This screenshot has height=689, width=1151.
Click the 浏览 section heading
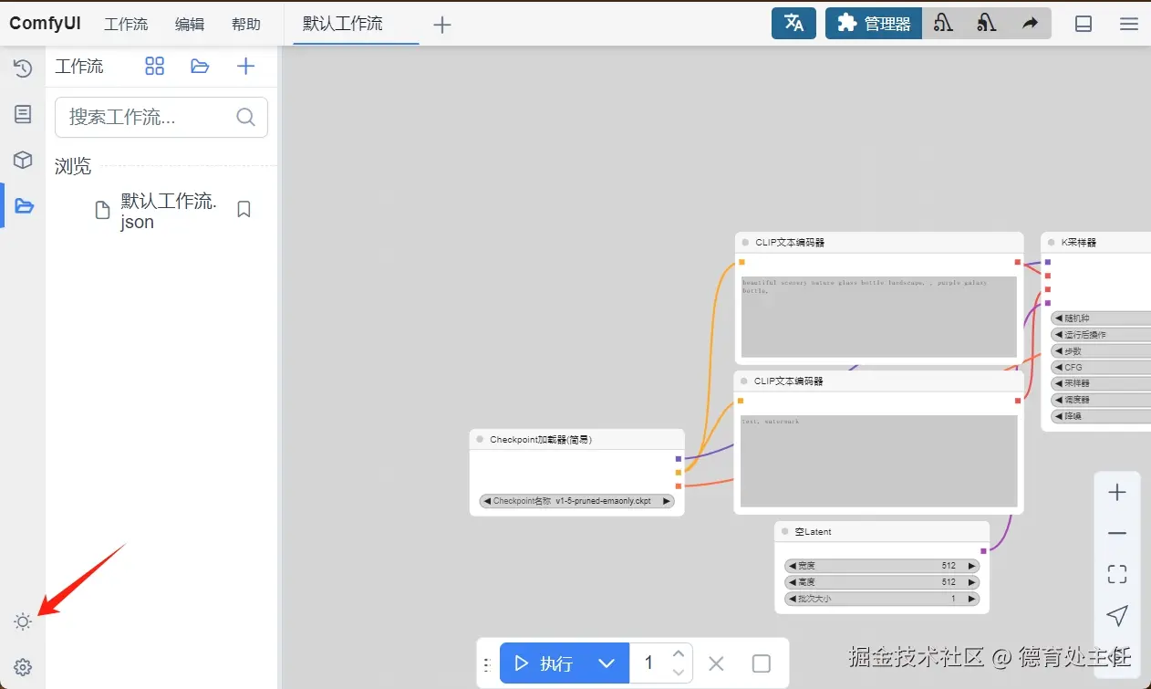point(73,166)
